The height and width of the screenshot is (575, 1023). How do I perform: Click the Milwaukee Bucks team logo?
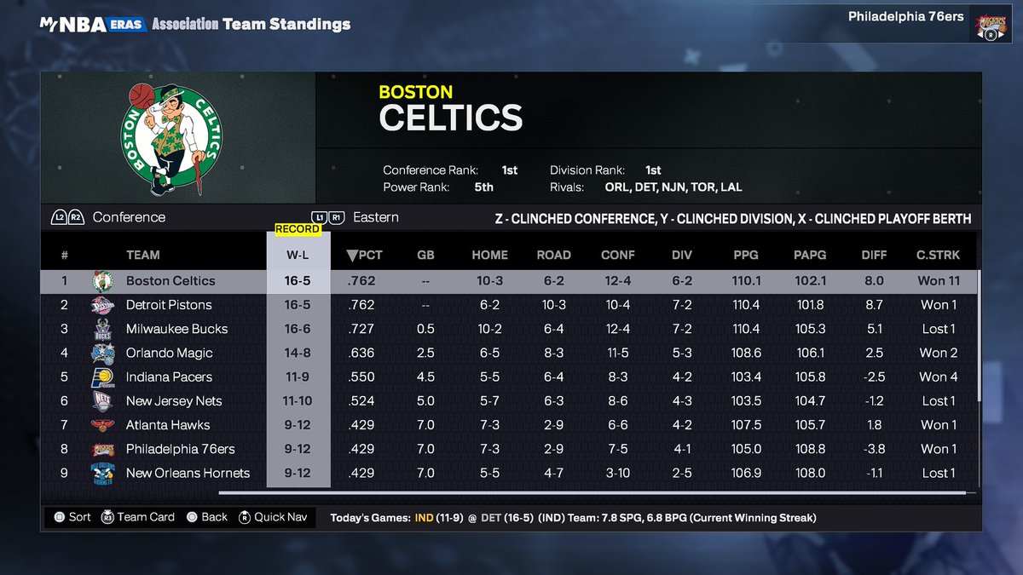[x=102, y=329]
